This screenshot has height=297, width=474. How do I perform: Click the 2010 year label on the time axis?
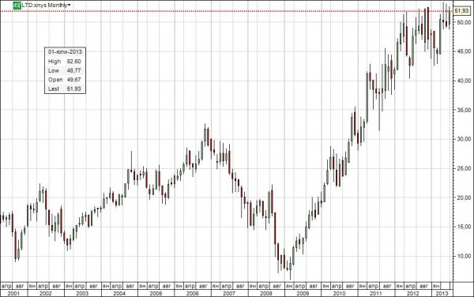[x=339, y=293]
